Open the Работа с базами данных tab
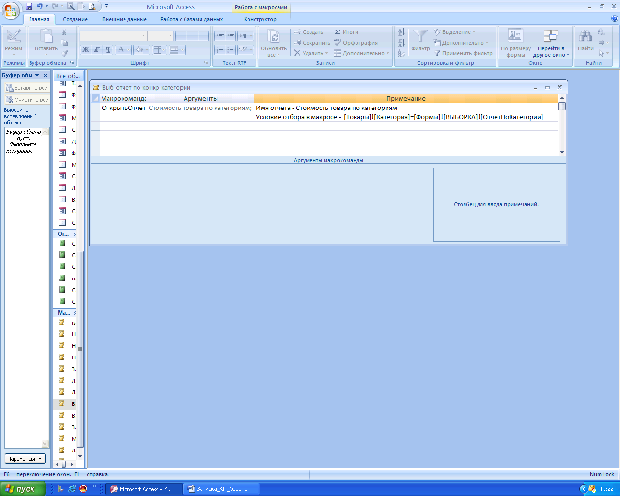620x496 pixels. point(192,19)
